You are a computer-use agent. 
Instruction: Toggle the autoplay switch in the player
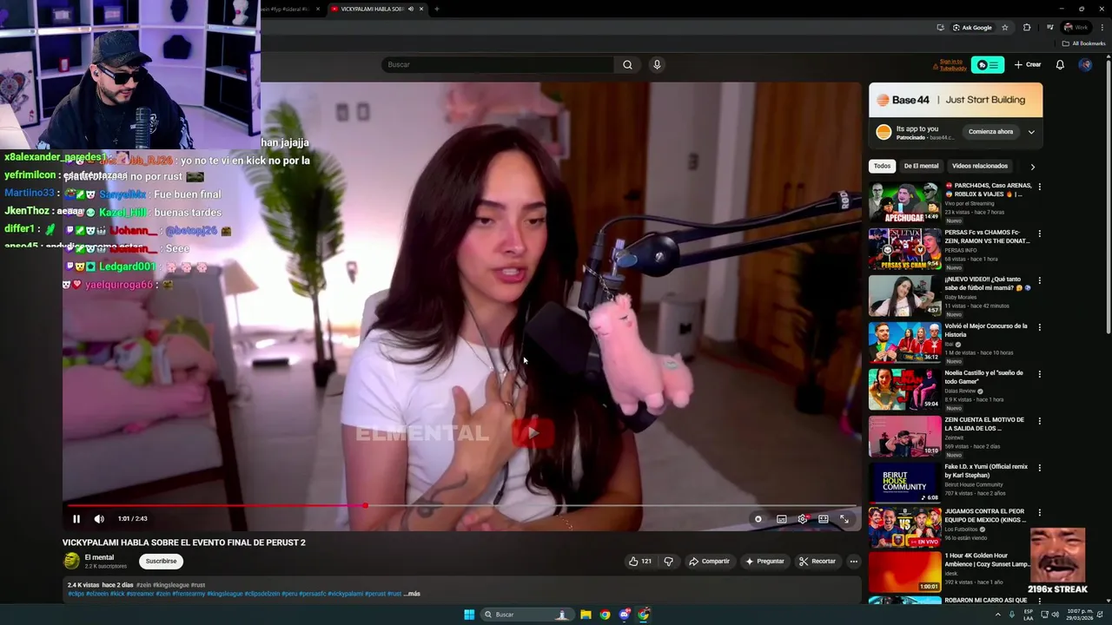(x=758, y=519)
